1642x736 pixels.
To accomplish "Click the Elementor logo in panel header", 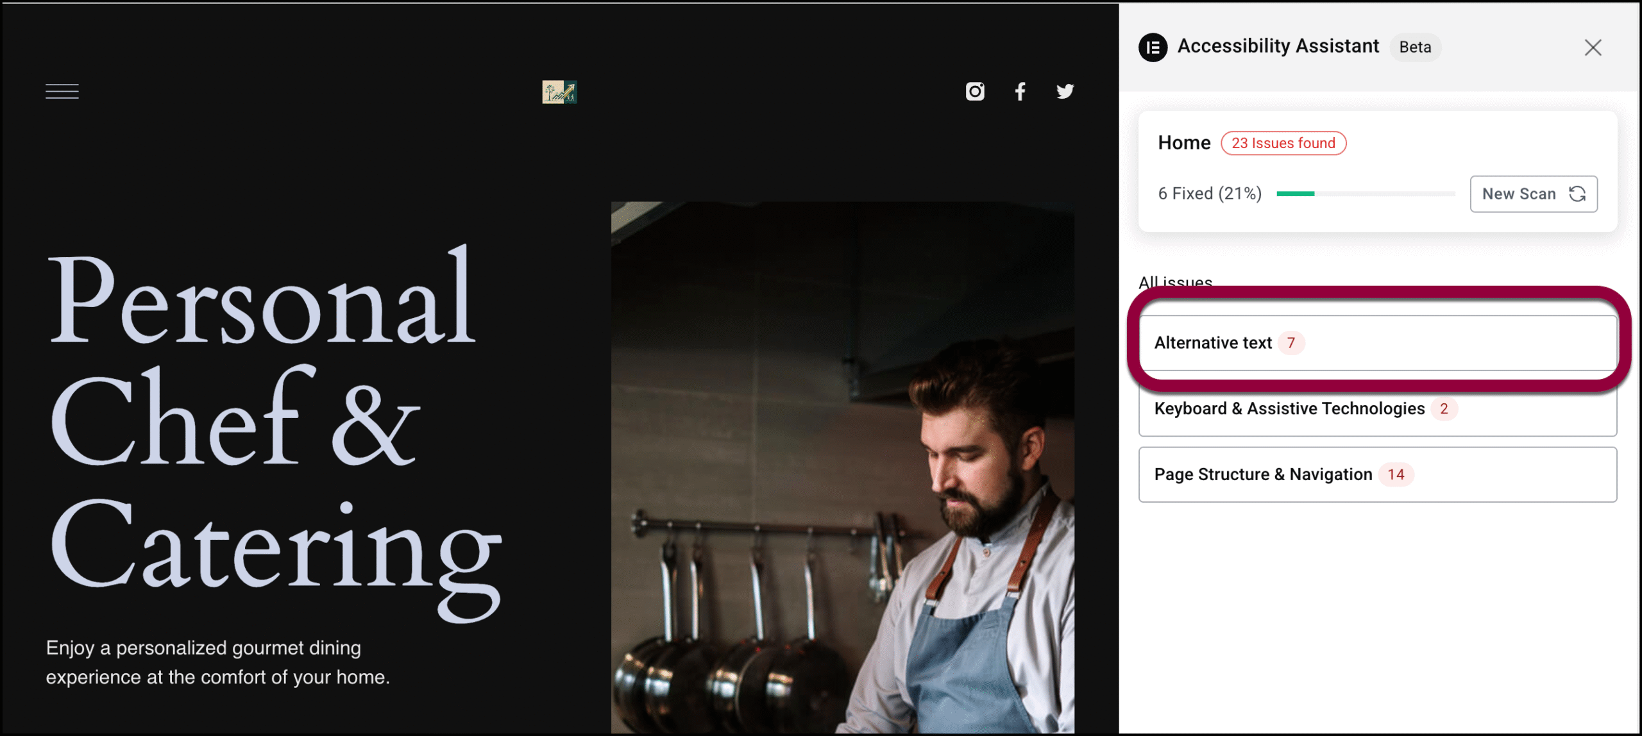I will (1153, 47).
